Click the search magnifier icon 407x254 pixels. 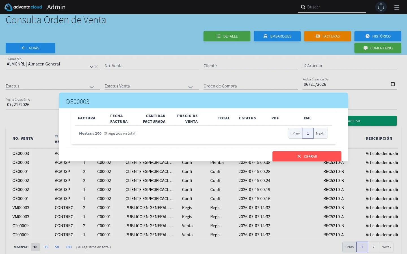click(x=303, y=7)
